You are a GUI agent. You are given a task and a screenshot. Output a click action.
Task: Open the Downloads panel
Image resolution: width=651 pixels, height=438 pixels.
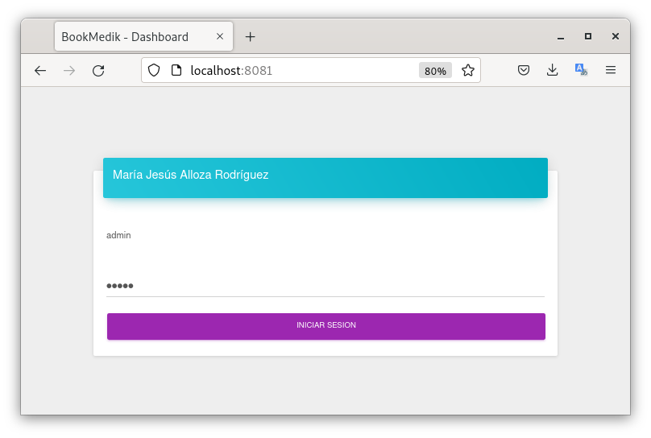pos(552,71)
